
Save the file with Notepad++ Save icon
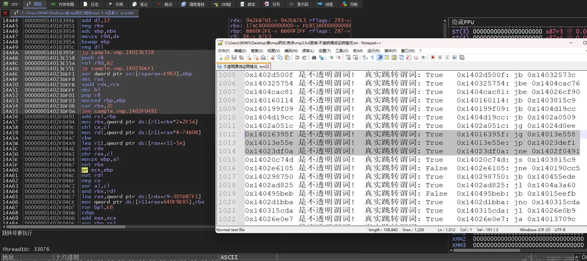point(234,57)
